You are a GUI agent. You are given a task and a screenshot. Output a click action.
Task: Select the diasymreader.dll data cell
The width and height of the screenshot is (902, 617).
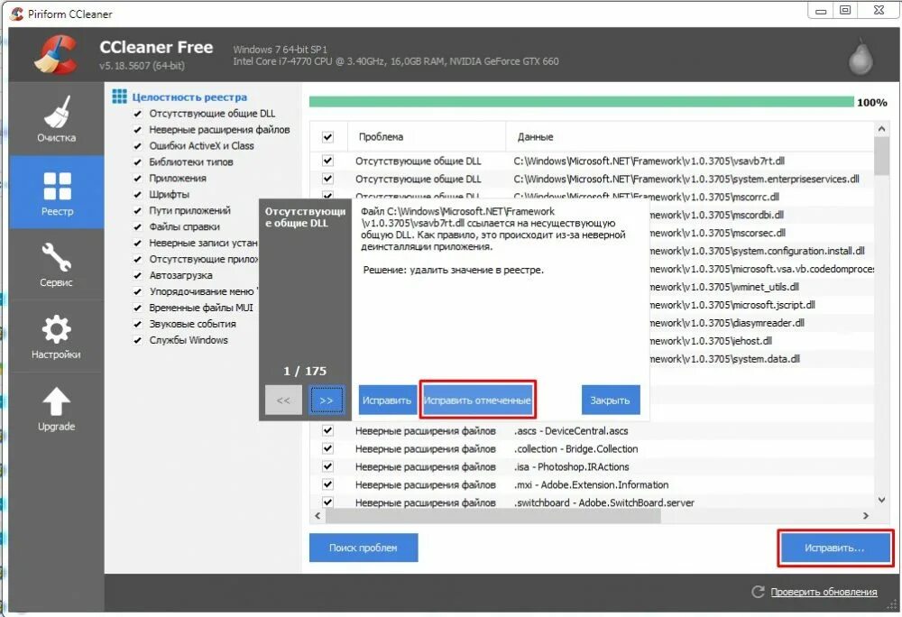click(727, 323)
